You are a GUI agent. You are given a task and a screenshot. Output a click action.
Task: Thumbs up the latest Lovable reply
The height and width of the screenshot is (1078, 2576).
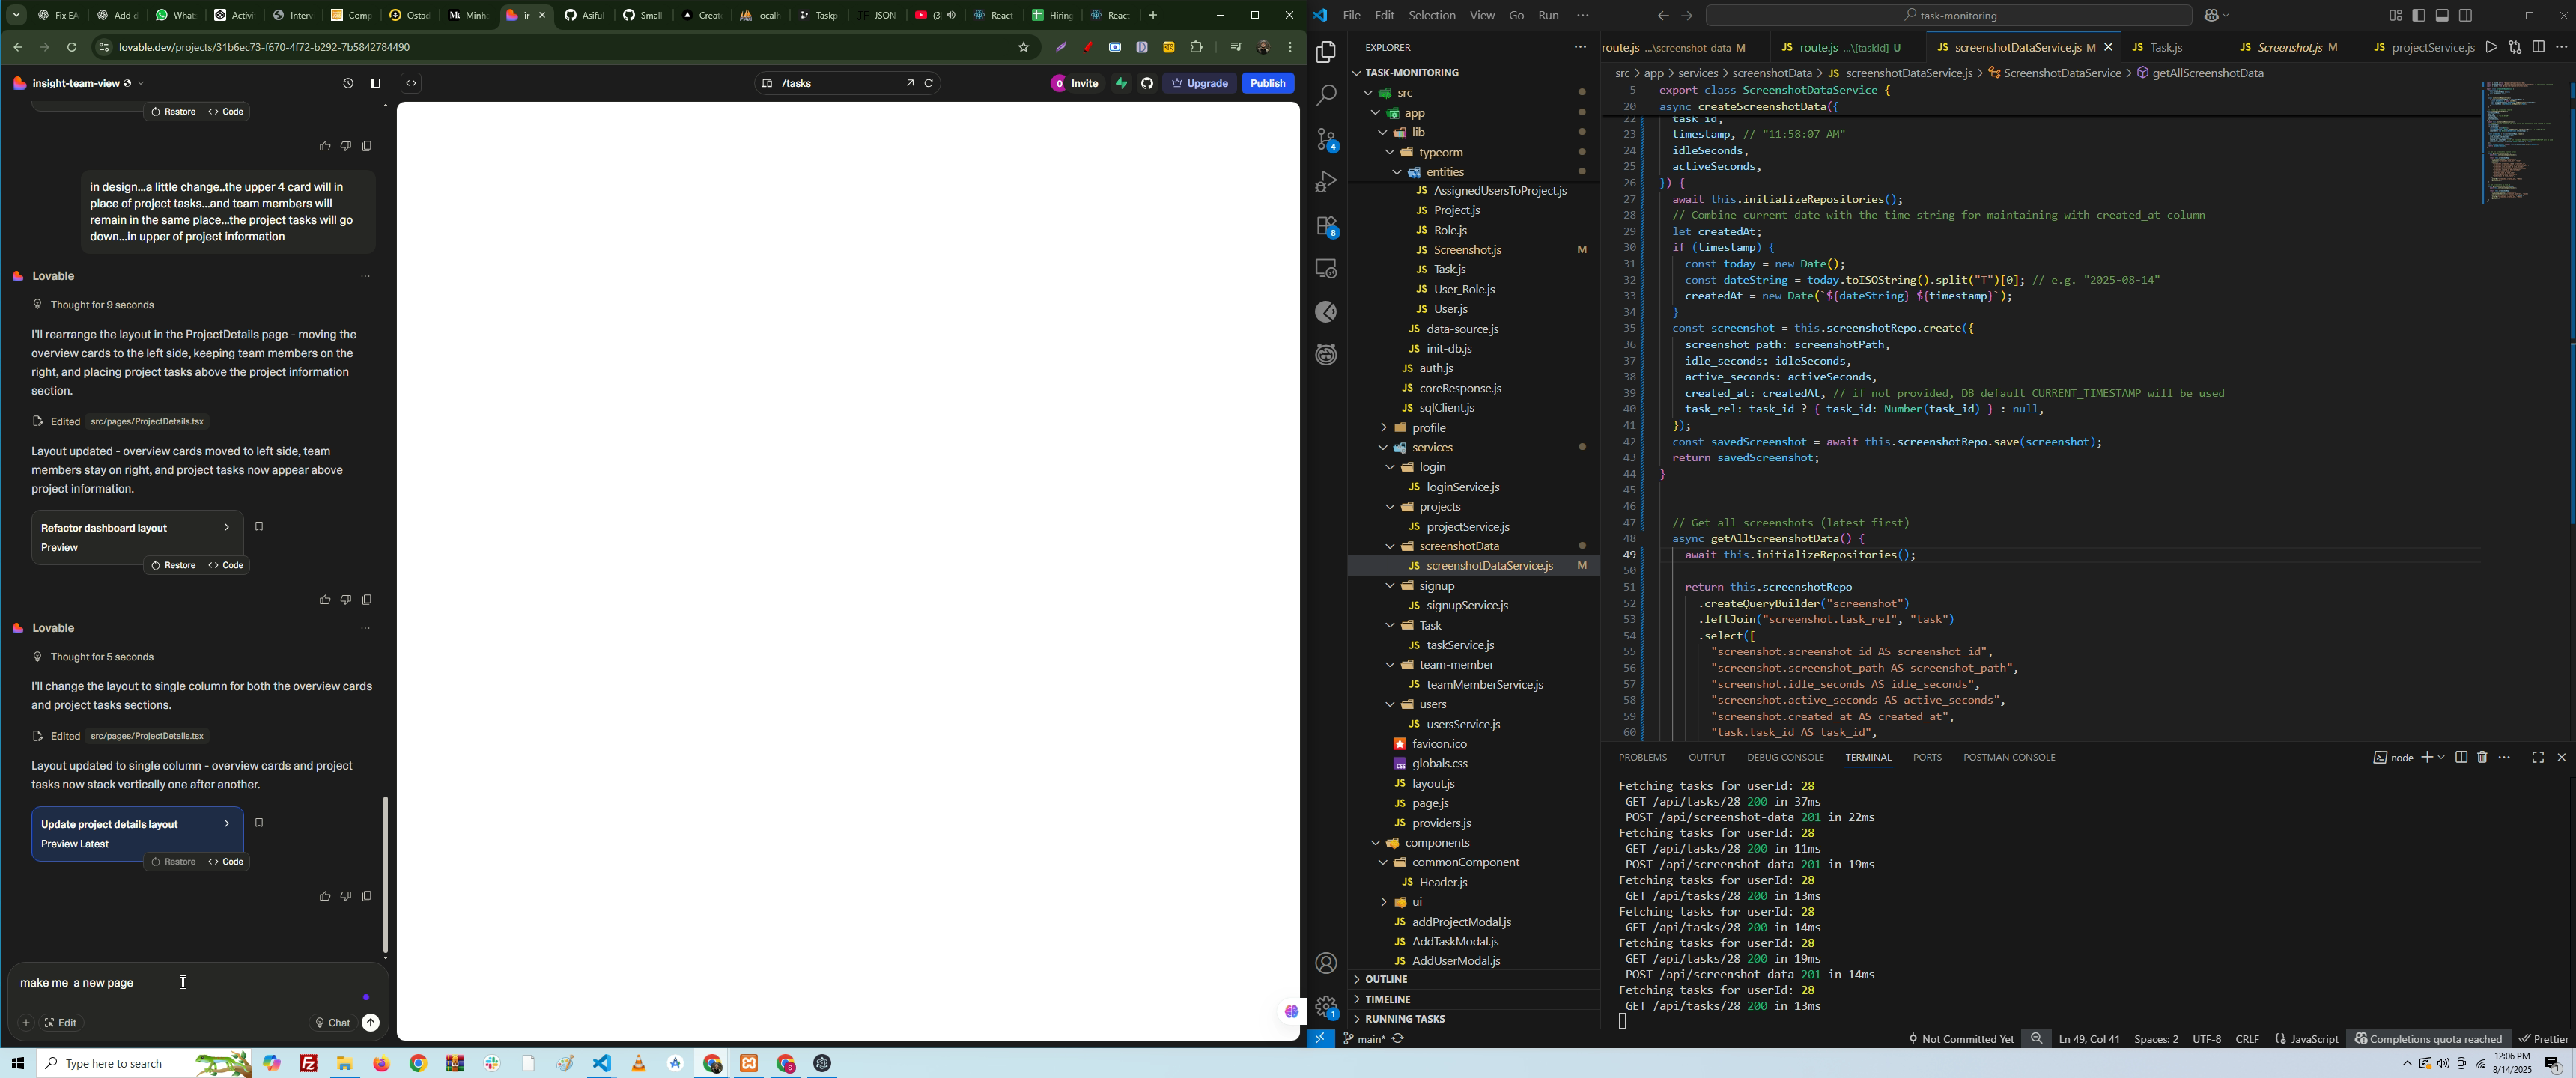coord(324,896)
